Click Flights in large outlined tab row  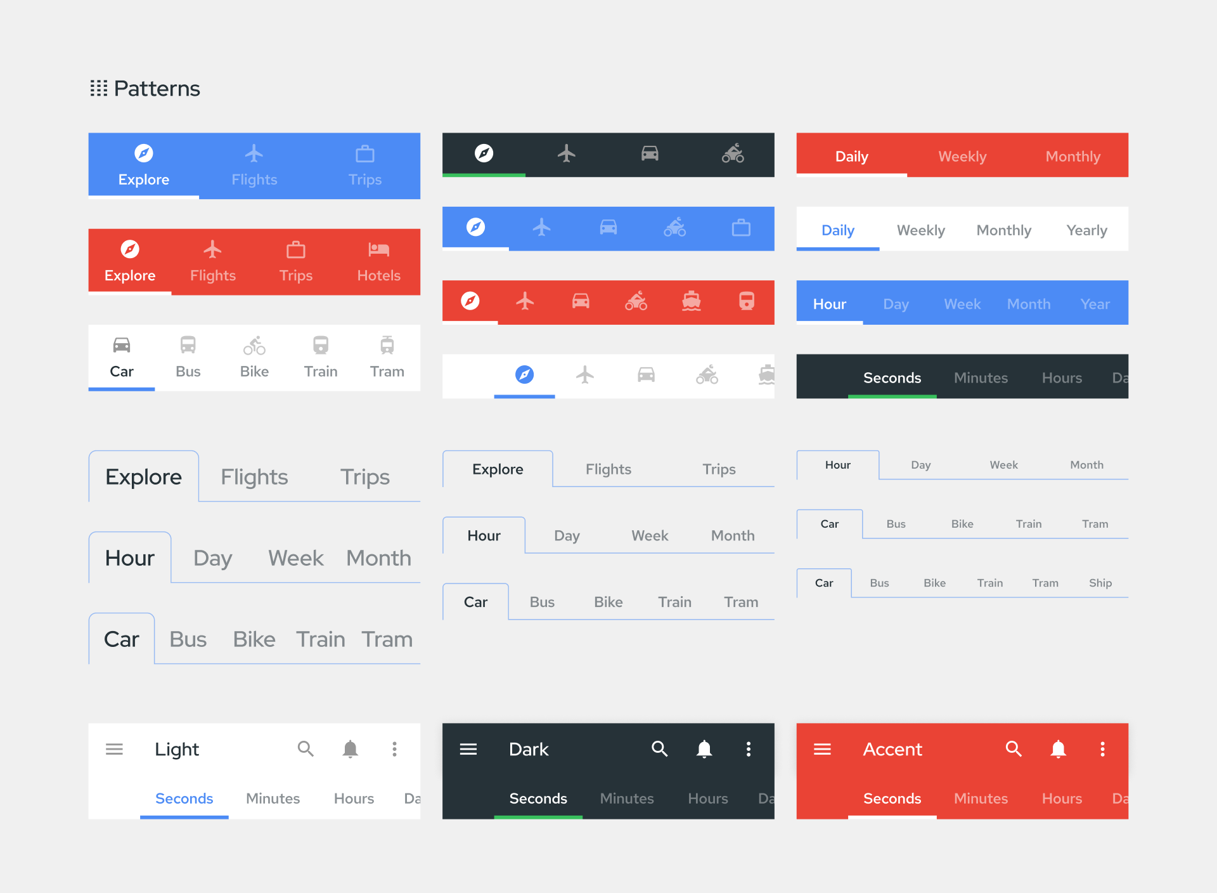[x=254, y=477]
